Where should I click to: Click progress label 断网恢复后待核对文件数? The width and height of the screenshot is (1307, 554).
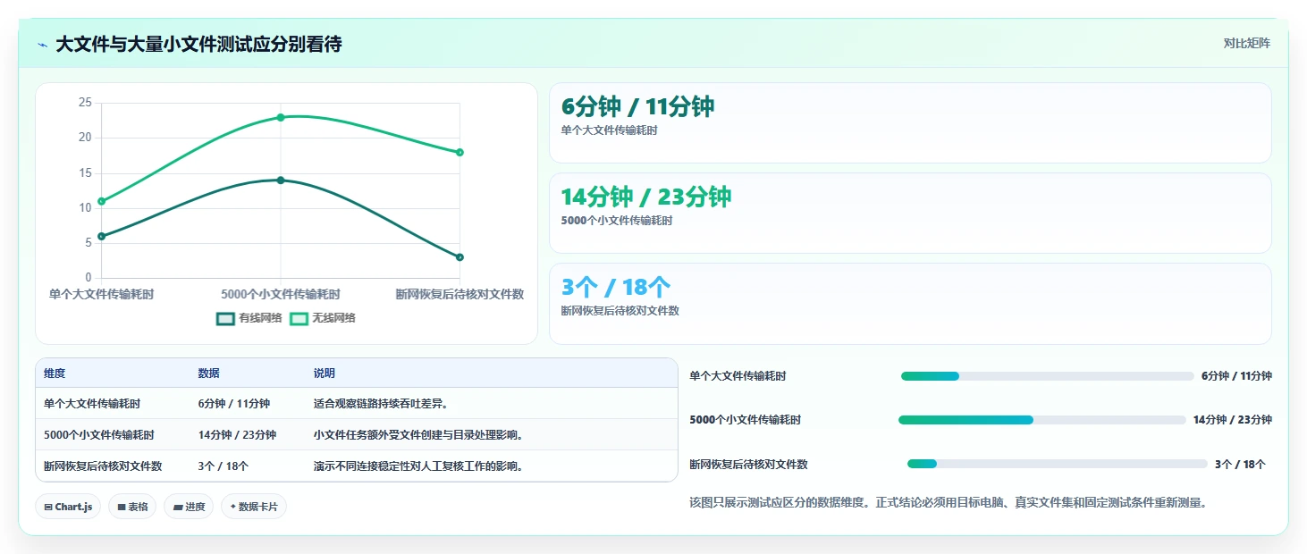pos(748,465)
